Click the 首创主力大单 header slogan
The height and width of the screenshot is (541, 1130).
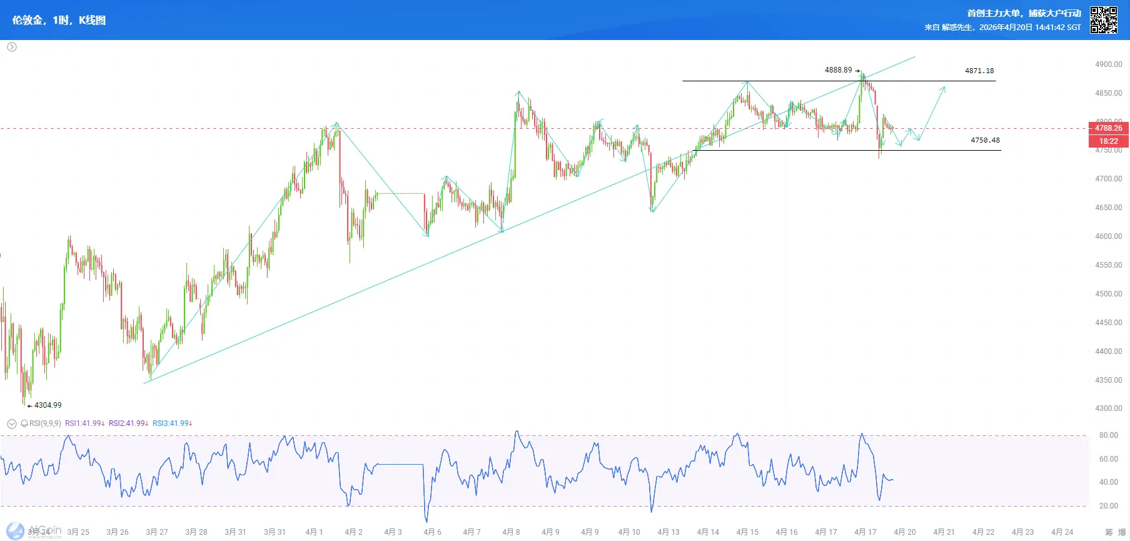(1024, 13)
